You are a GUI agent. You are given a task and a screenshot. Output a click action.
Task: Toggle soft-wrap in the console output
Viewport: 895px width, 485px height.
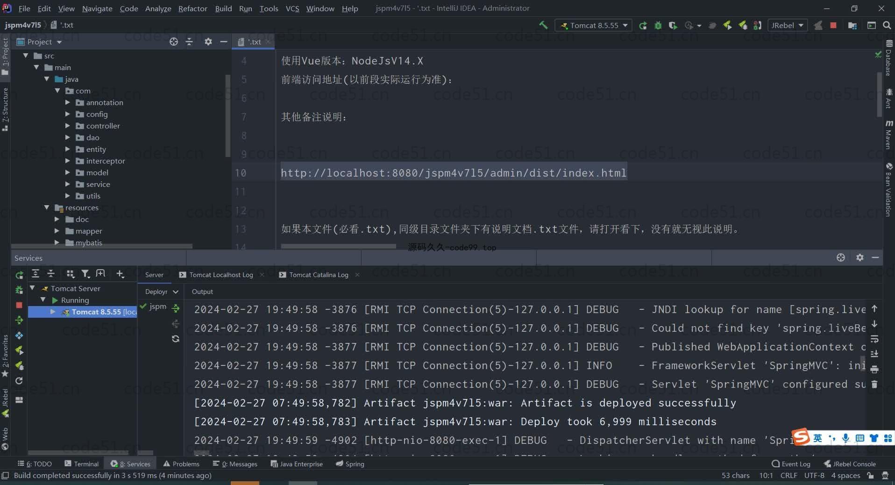coord(874,339)
